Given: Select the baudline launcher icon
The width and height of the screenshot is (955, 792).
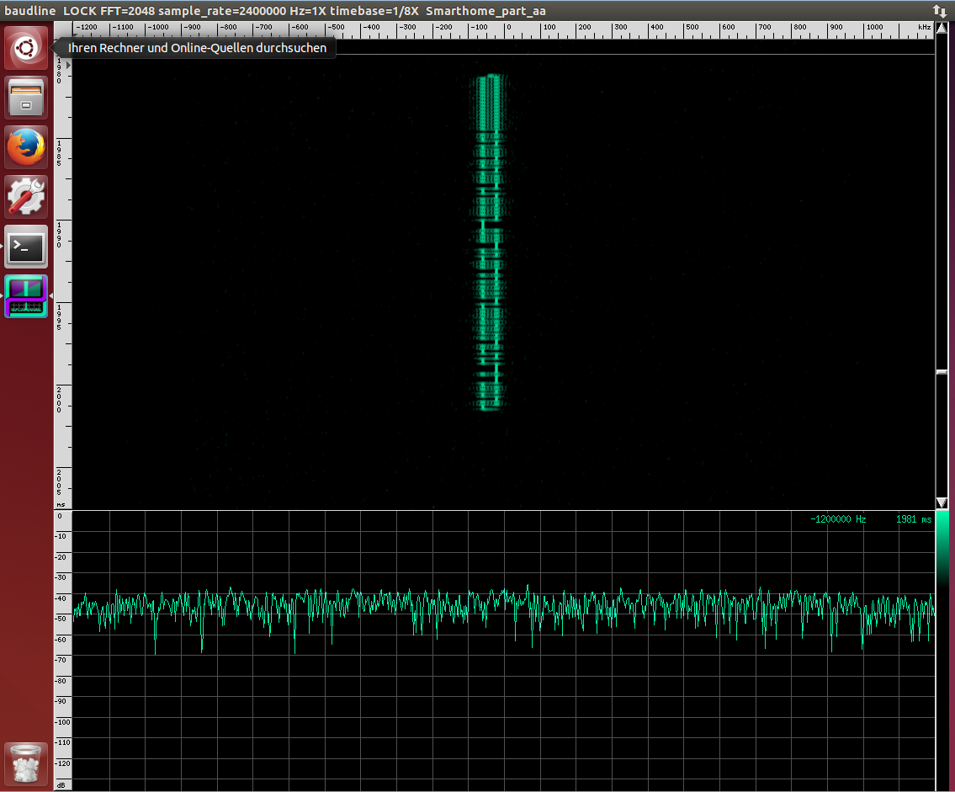Looking at the screenshot, I should (x=26, y=297).
